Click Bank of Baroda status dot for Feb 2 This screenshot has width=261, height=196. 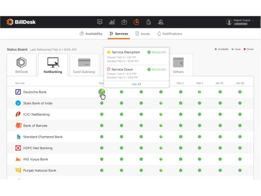click(x=181, y=125)
